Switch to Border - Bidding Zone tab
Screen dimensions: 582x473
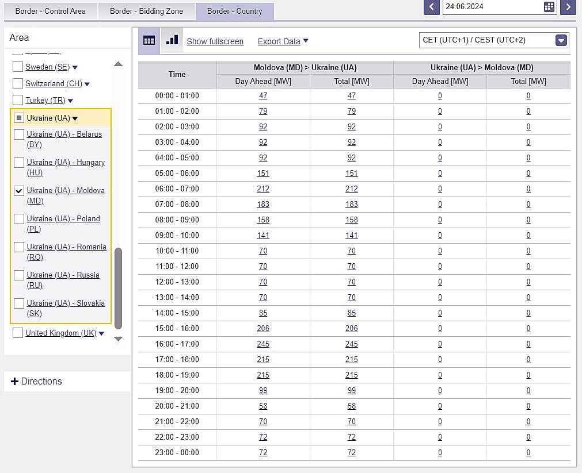(146, 11)
